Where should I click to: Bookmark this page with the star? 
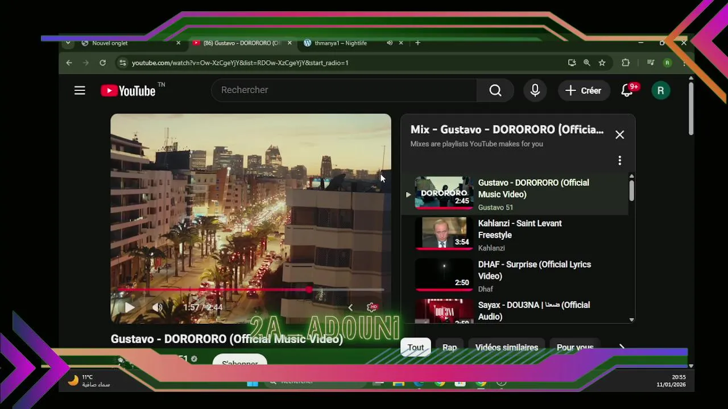tap(602, 62)
